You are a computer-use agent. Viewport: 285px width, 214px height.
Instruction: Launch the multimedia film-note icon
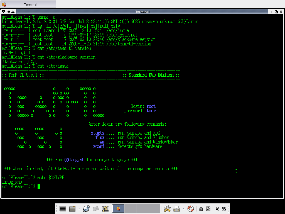coord(105,209)
